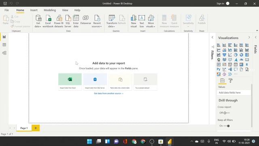Image resolution: width=259 pixels, height=146 pixels.
Task: Select the Line chart visualization
Action: pos(219,50)
